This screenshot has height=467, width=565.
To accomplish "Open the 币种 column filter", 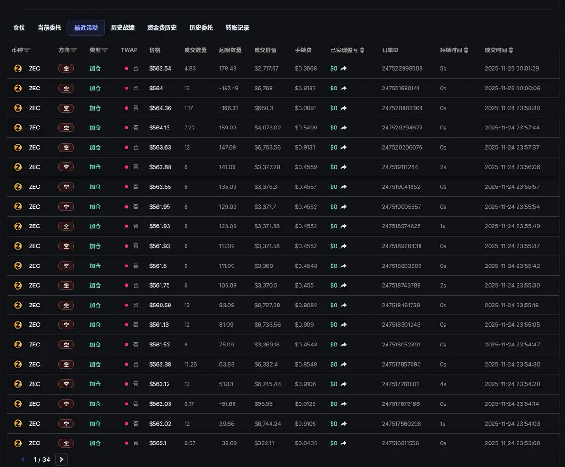I will 27,50.
